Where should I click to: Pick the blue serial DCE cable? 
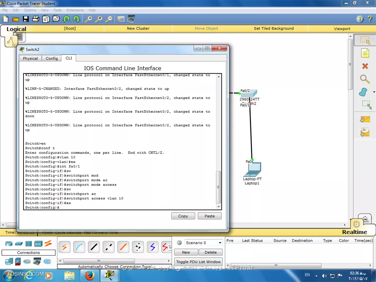coord(152,247)
